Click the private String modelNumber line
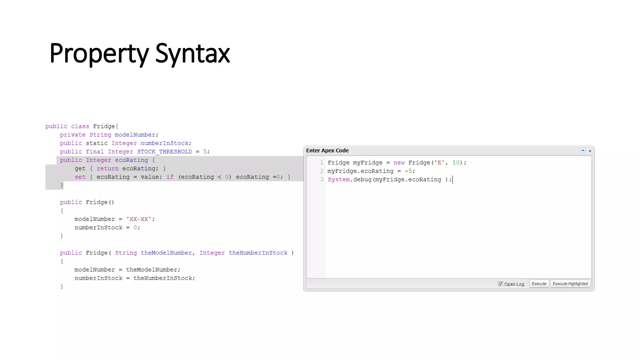The height and width of the screenshot is (360, 640). tap(109, 135)
